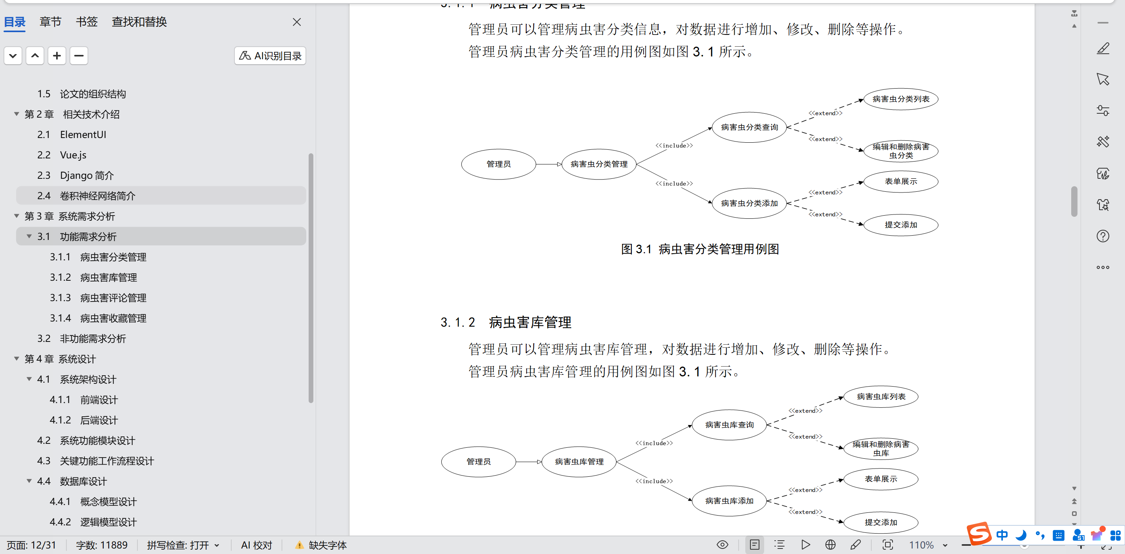Switch to the 章节 tab
The height and width of the screenshot is (554, 1125).
coord(50,22)
